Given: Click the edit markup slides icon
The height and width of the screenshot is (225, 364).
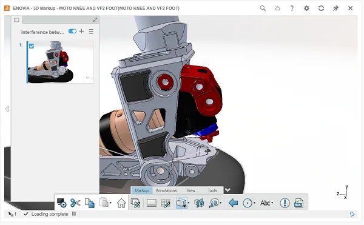Looking at the screenshot, I should 135,203.
